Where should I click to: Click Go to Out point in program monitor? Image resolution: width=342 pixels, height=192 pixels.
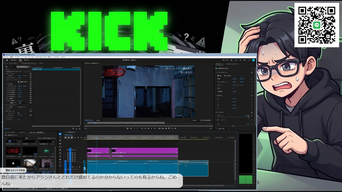click(x=154, y=129)
